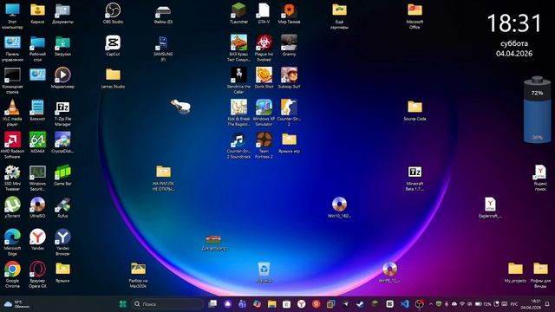Launch Google Chrome from the desktop
This screenshot has width=555, height=312.
pos(12,275)
